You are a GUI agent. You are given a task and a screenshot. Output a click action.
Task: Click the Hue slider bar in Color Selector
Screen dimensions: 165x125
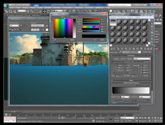[91, 27]
